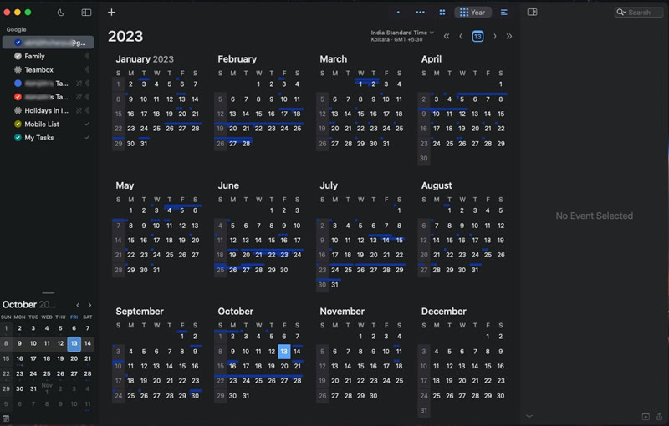The image size is (669, 426).
Task: Select April 30 in year view
Action: click(x=423, y=158)
